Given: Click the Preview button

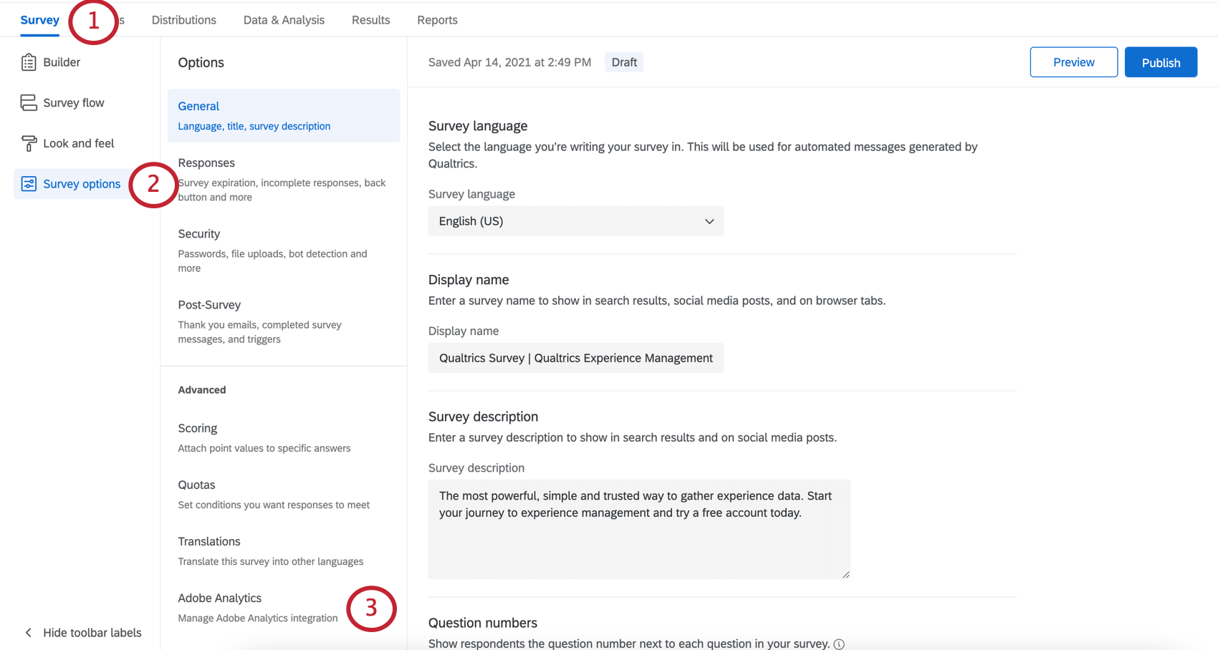Looking at the screenshot, I should (x=1073, y=62).
